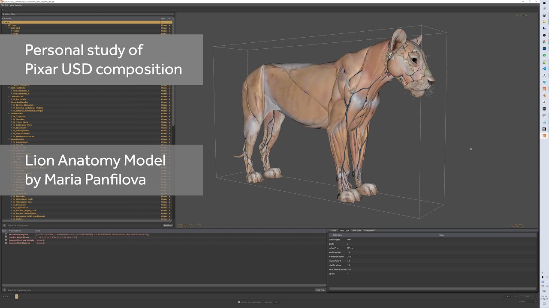Viewport: 549px width, 308px height.
Task: Click the defaultPrim metadata row
Action: [433, 248]
